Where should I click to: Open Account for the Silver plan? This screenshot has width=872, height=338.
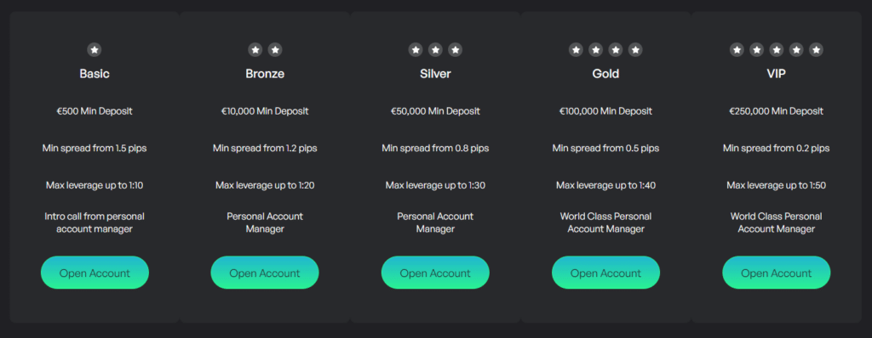click(435, 273)
